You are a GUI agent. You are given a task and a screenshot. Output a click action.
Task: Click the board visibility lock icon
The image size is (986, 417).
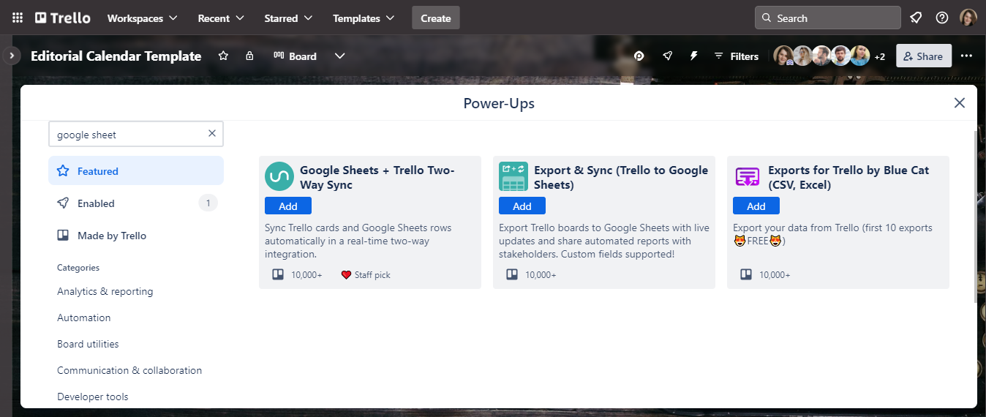[x=249, y=56]
